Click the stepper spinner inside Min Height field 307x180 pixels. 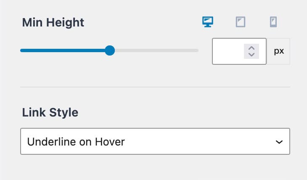pyautogui.click(x=251, y=51)
